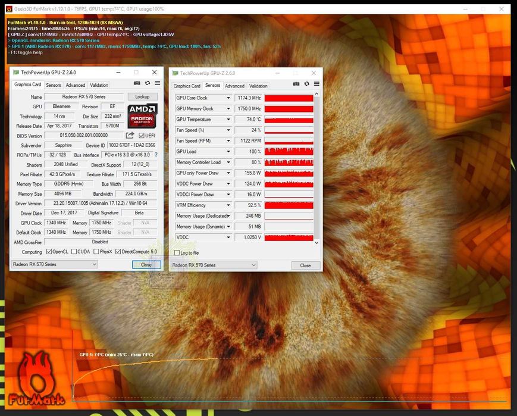Click the Name field showing Radeon RX 570 Series
Image resolution: width=517 pixels, height=416 pixels.
coord(84,96)
